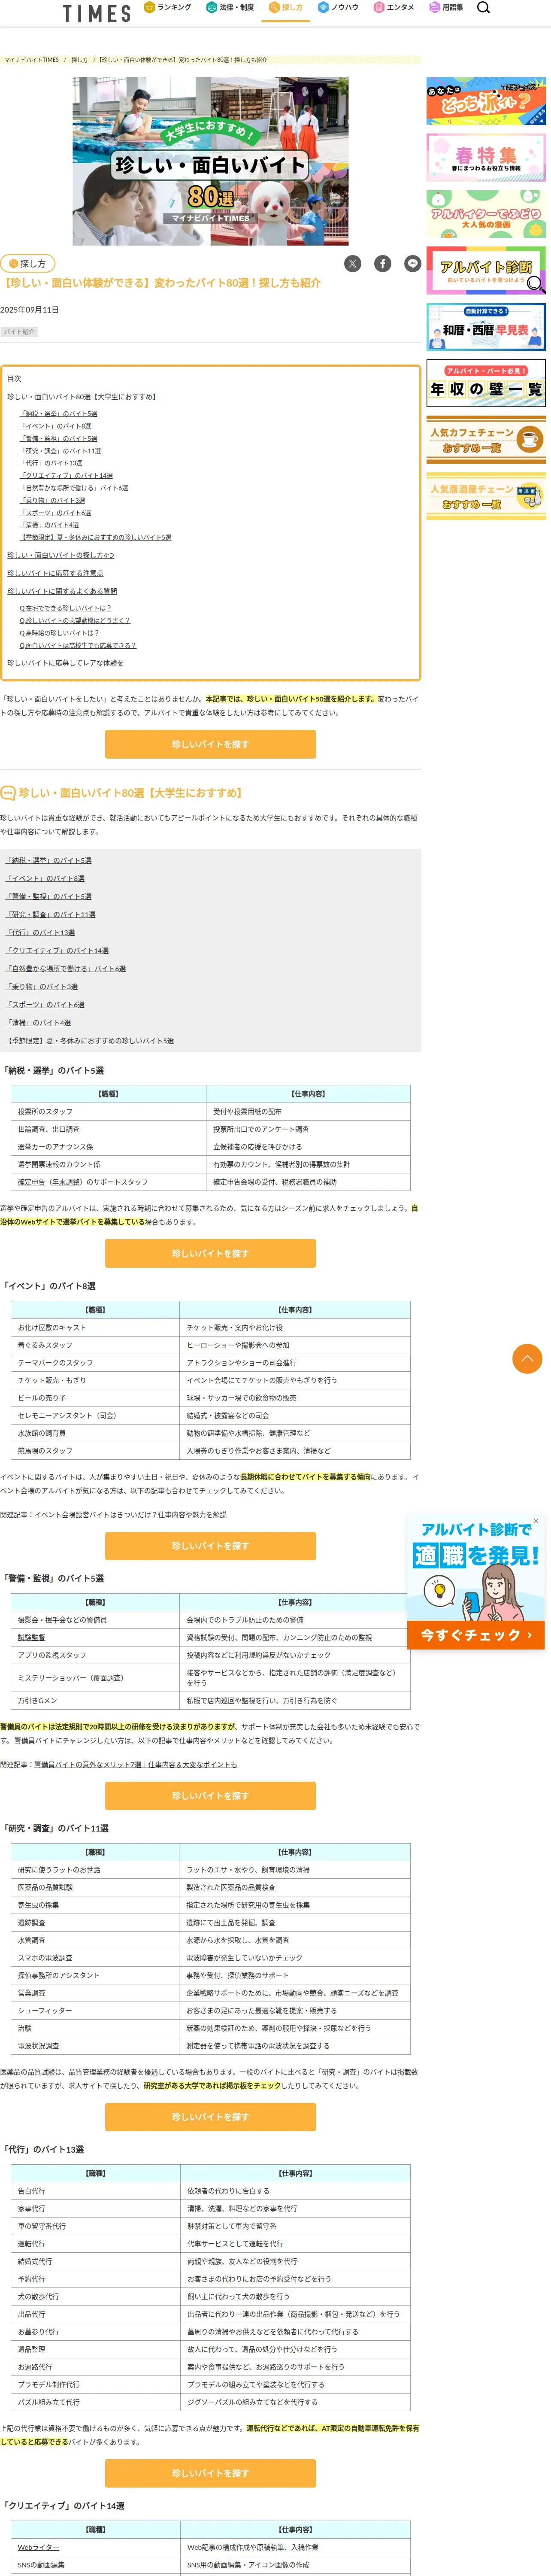Jump to 珍しいバイトに関するよくある質問 in 目次

point(62,591)
